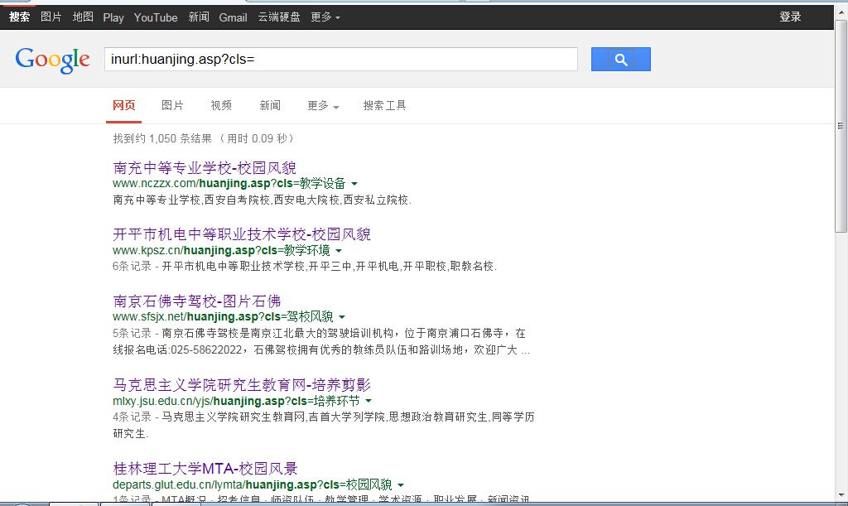848x506 pixels.
Task: Expand 更多 dropdown under search tabs
Action: [x=324, y=105]
